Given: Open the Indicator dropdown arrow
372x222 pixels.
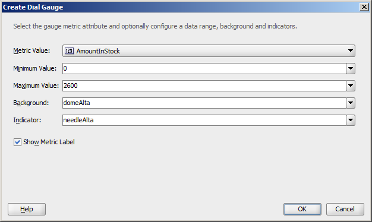Looking at the screenshot, I should point(351,120).
